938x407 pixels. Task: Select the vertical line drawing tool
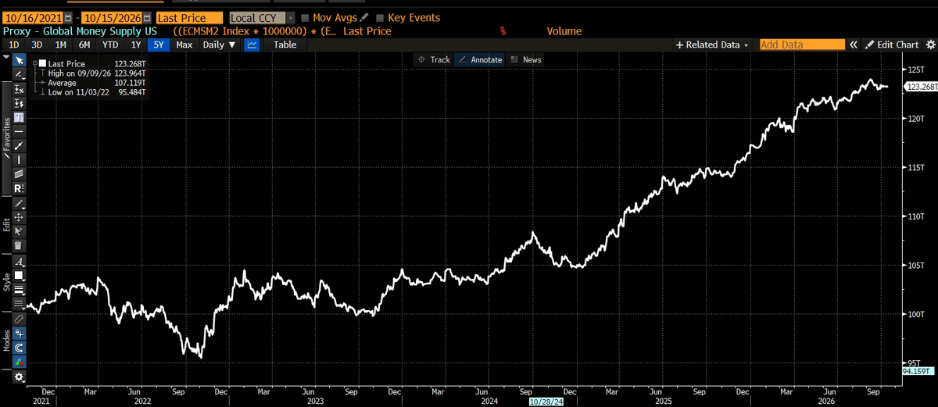click(x=20, y=159)
